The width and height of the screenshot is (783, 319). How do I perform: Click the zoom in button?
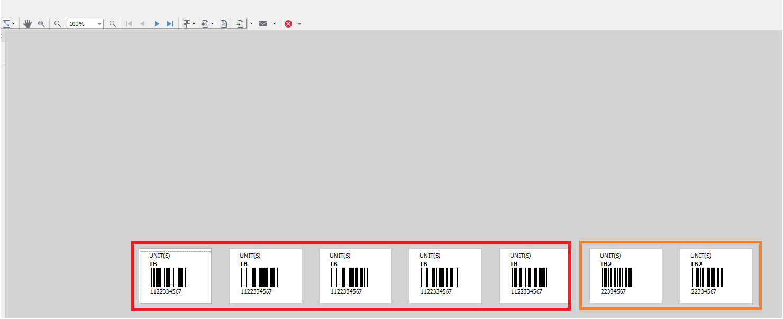point(112,24)
